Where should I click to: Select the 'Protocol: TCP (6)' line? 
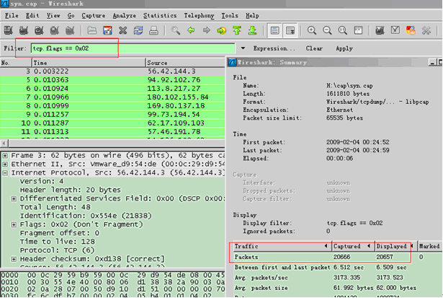[58, 250]
